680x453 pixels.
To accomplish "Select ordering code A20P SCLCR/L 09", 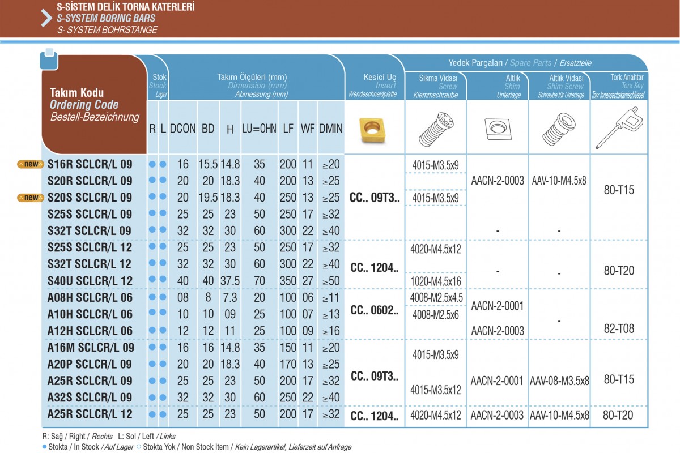I will pos(90,364).
